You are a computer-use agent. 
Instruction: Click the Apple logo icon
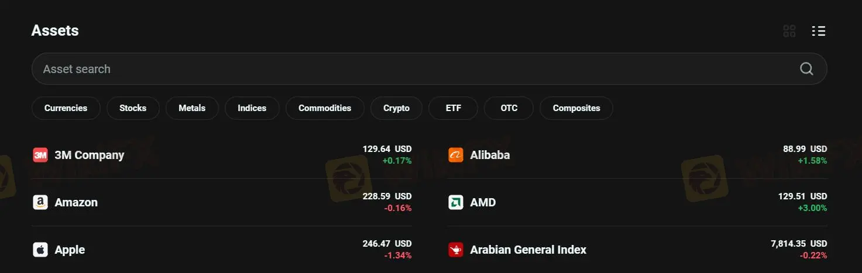point(40,250)
